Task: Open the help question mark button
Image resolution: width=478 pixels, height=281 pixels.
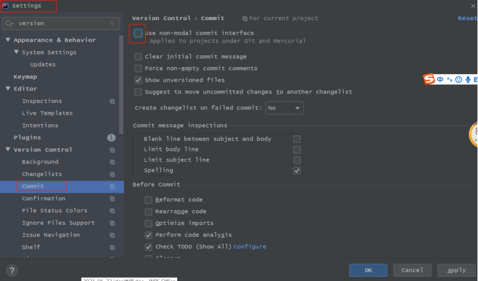Action: click(12, 270)
